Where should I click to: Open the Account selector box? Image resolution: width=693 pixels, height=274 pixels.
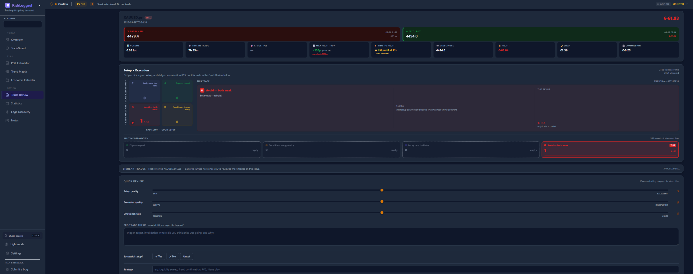[22, 24]
